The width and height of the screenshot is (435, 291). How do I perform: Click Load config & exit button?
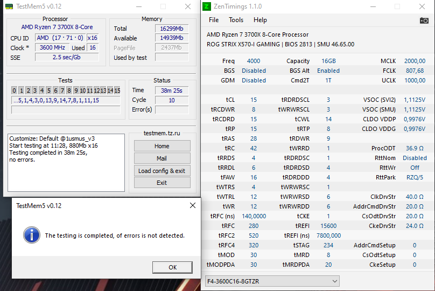pos(162,171)
